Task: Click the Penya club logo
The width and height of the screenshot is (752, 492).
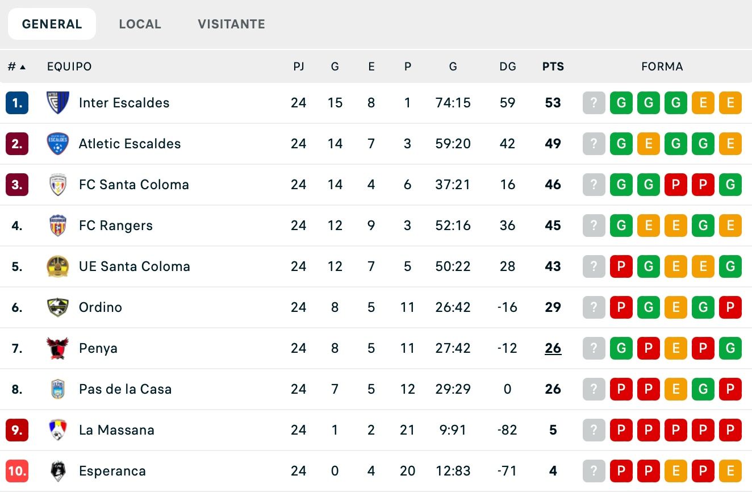Action: pos(57,348)
